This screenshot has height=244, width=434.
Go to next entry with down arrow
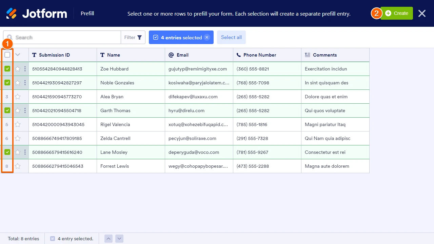(119, 239)
